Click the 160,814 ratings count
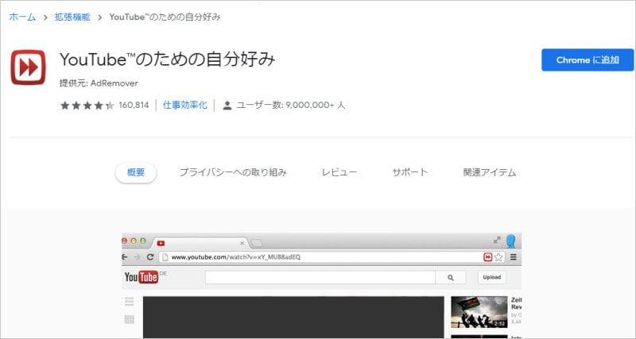 134,106
